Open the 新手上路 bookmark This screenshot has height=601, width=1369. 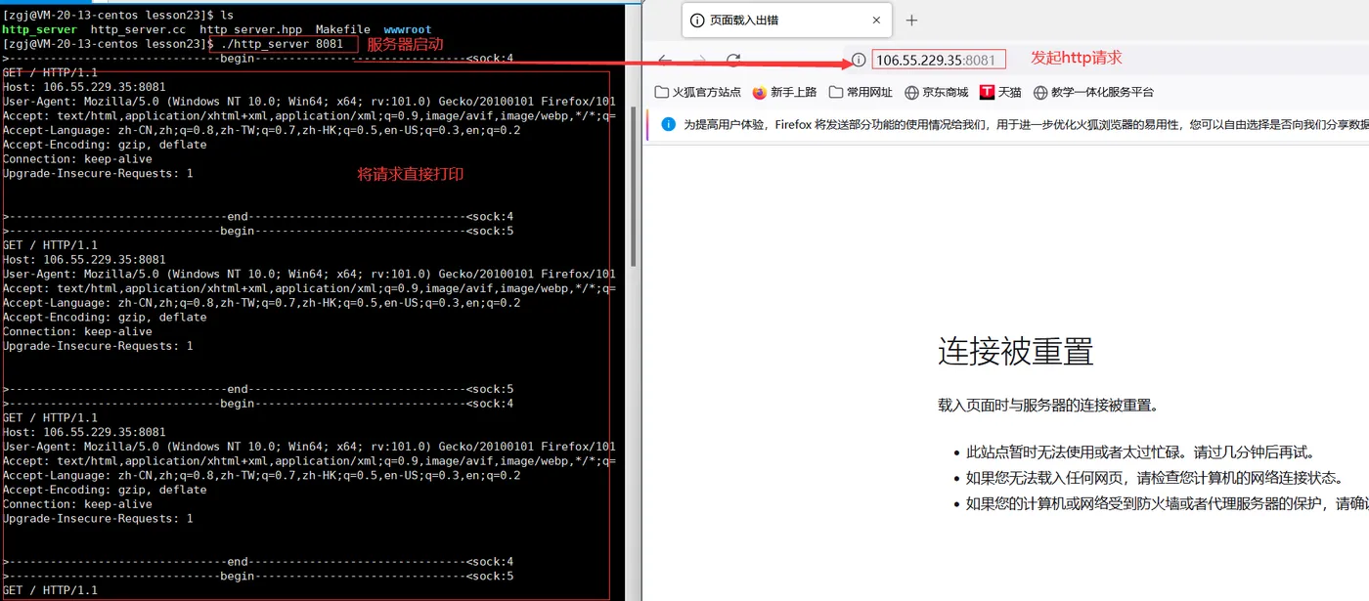(x=784, y=92)
